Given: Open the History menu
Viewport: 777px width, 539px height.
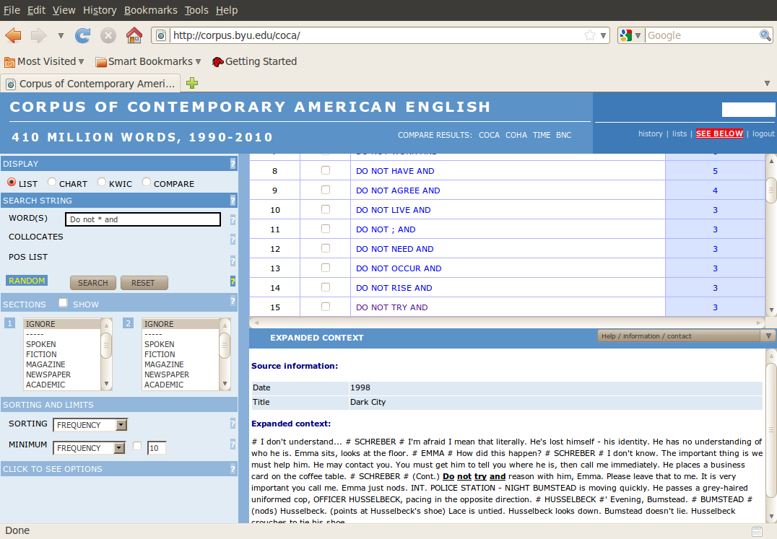Looking at the screenshot, I should coord(100,10).
